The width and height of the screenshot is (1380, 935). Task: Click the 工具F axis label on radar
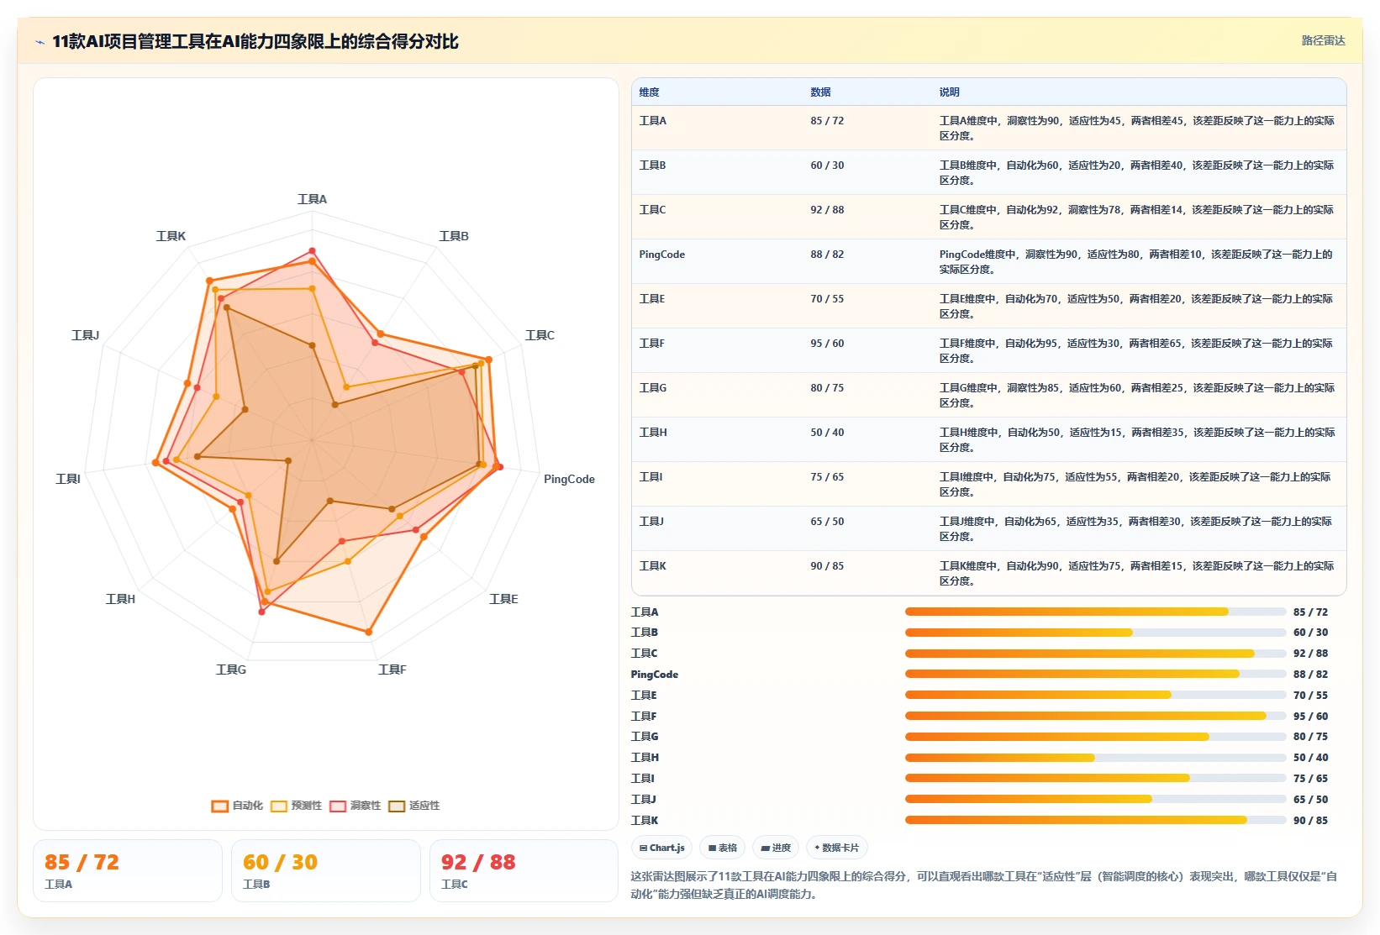392,670
